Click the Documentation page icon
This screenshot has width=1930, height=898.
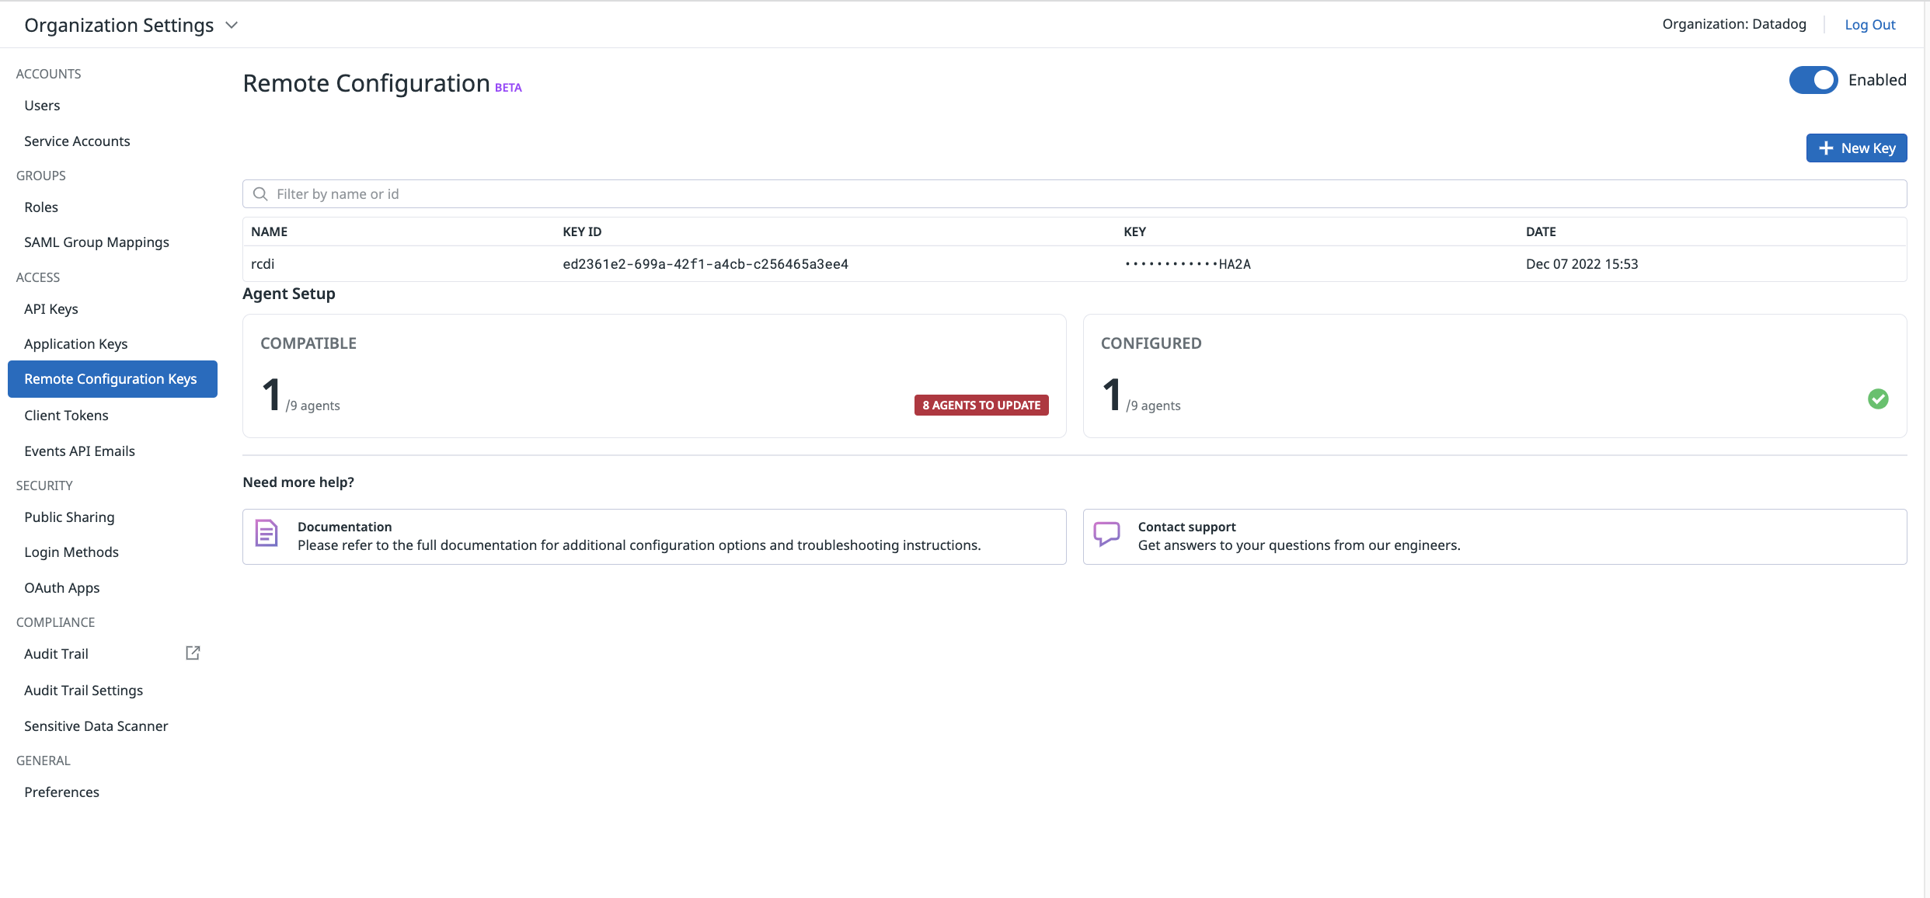tap(267, 534)
